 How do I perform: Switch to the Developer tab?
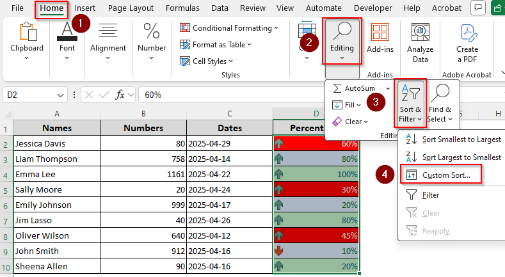(x=373, y=8)
